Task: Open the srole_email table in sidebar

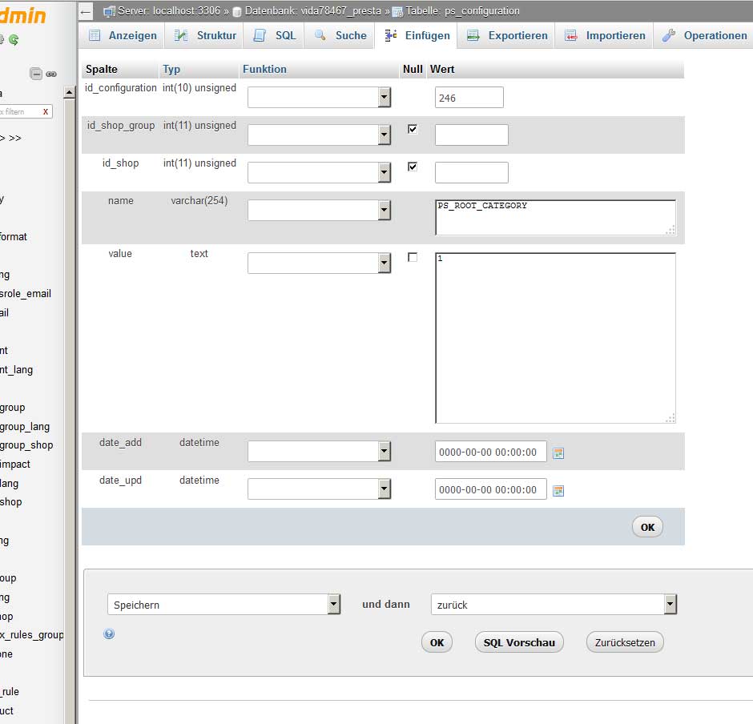Action: coord(26,293)
